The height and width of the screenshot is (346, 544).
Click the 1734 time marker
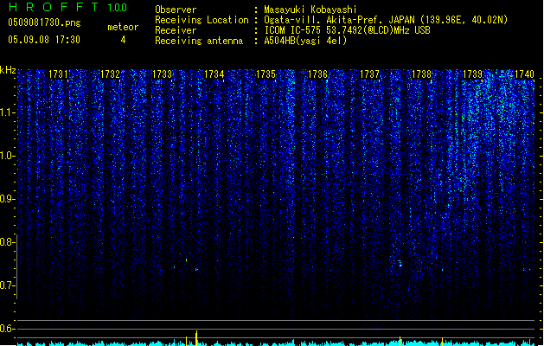pyautogui.click(x=214, y=74)
